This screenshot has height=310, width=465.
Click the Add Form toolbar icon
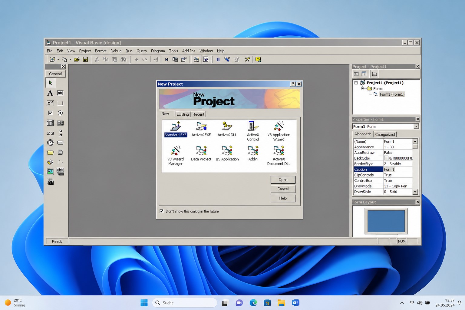(64, 59)
